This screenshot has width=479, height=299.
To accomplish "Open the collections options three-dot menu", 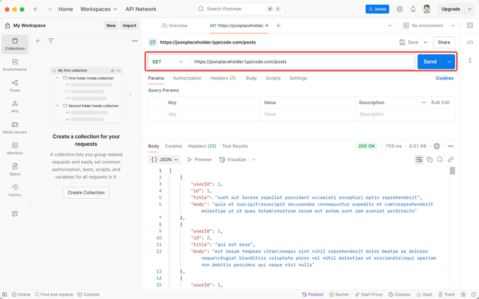I will pyautogui.click(x=135, y=41).
